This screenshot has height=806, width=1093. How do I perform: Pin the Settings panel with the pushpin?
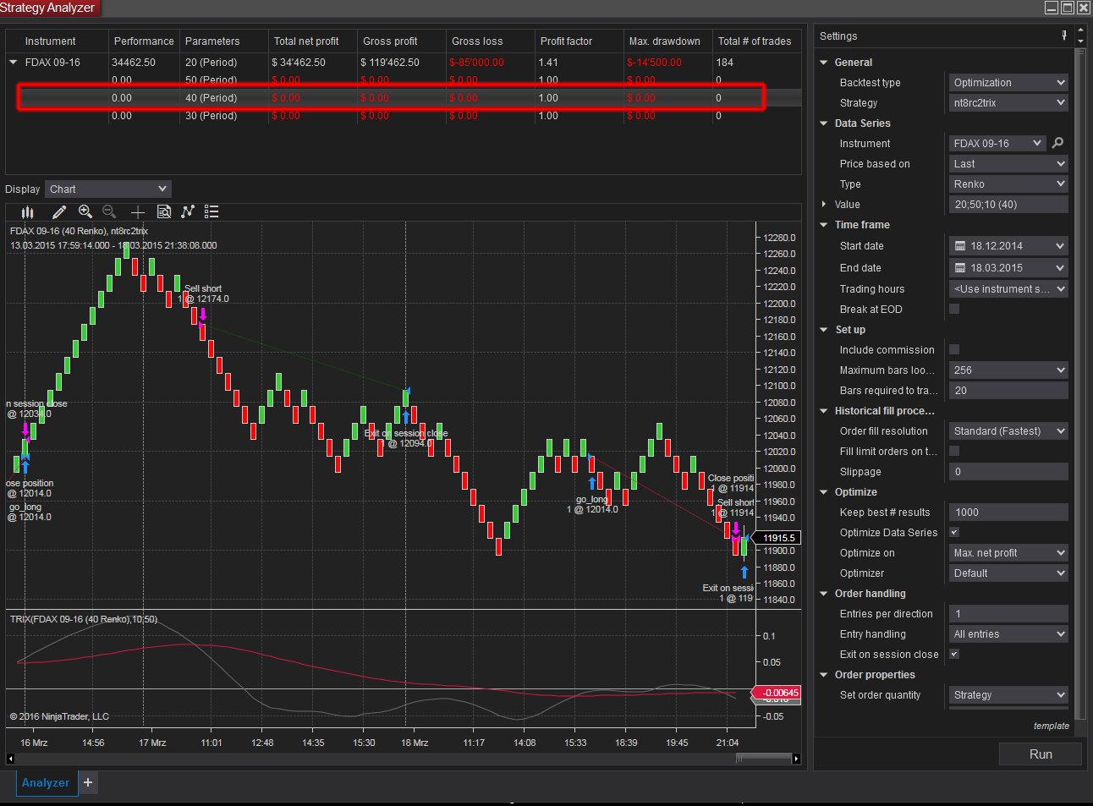pos(1064,36)
